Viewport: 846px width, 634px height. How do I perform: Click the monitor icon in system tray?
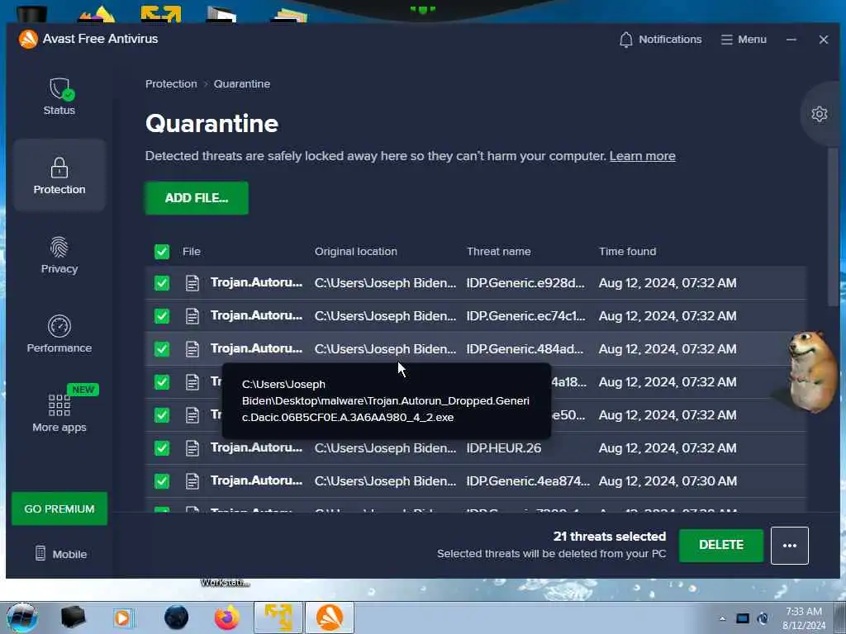tap(743, 618)
